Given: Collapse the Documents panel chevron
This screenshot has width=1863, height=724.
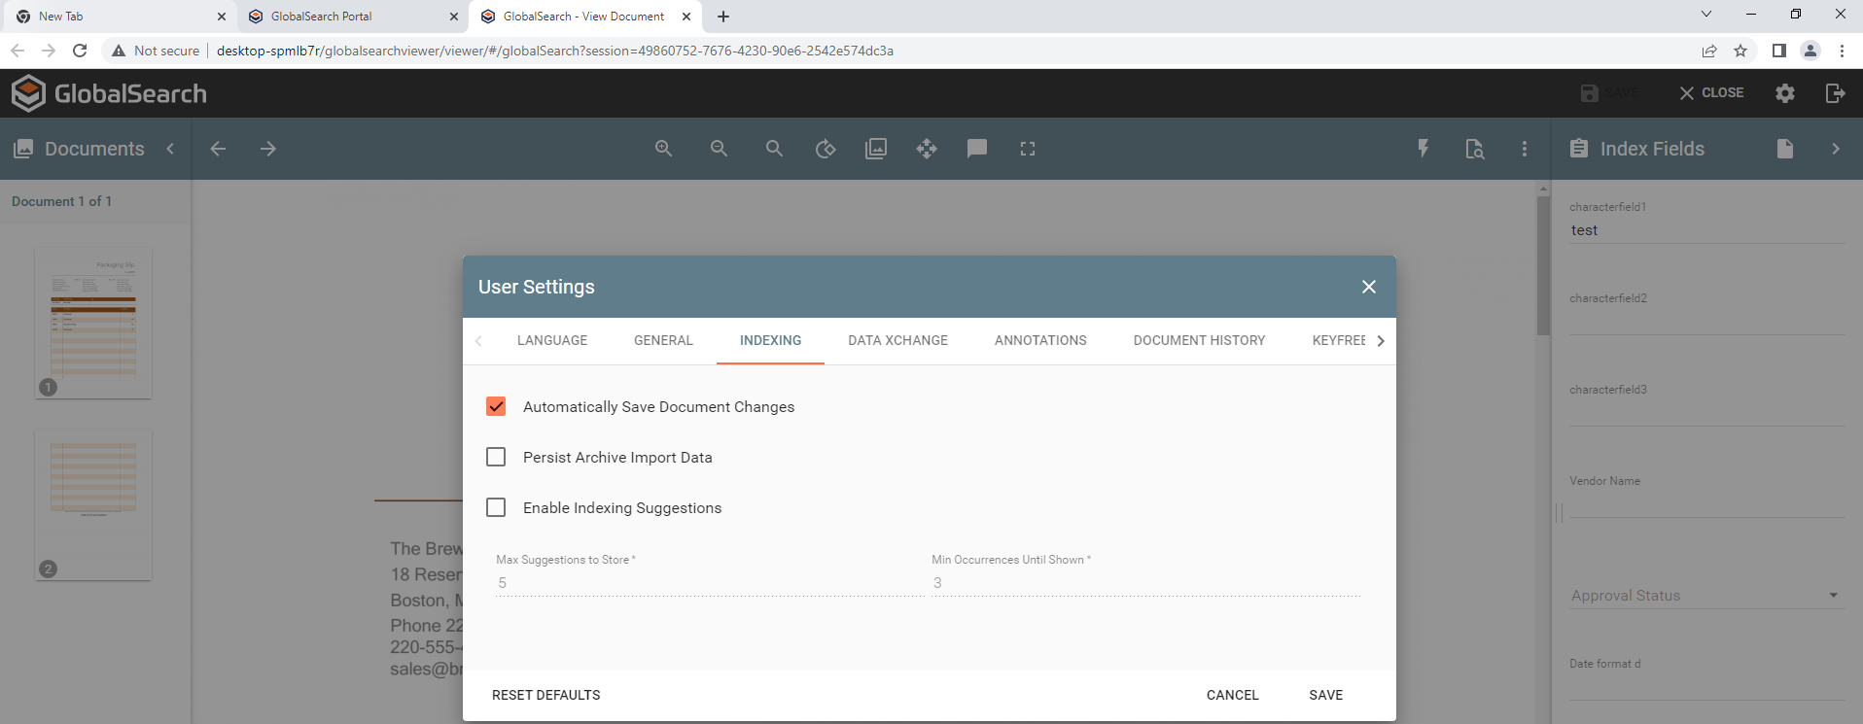Looking at the screenshot, I should click(x=171, y=149).
